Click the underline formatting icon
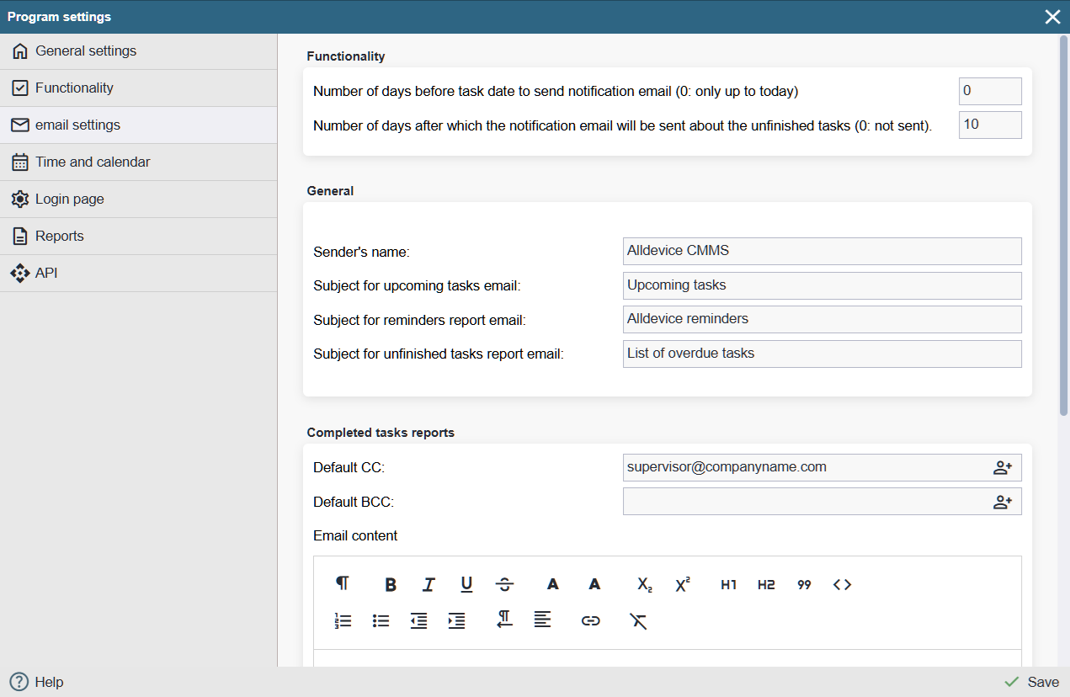 466,585
